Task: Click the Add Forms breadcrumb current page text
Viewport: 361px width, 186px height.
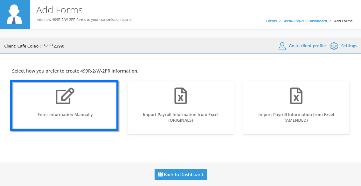Action: click(x=343, y=21)
